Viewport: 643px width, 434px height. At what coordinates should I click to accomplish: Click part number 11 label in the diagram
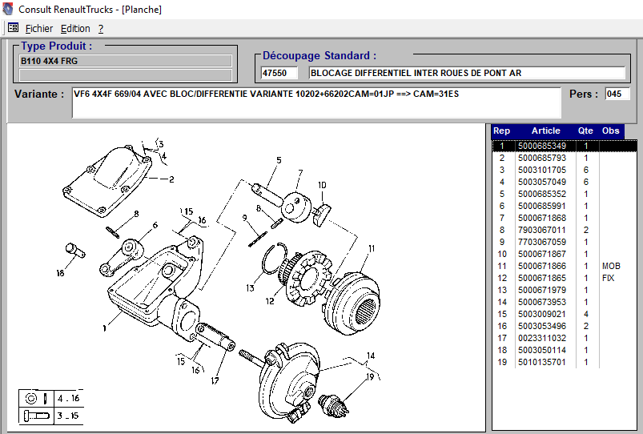coord(371,248)
